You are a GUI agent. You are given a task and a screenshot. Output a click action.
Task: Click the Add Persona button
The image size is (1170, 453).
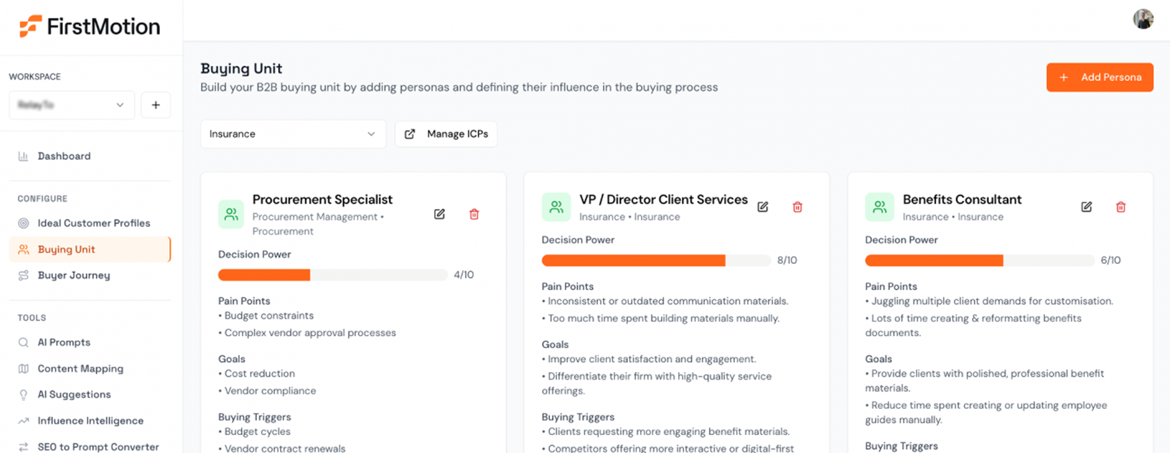point(1100,77)
